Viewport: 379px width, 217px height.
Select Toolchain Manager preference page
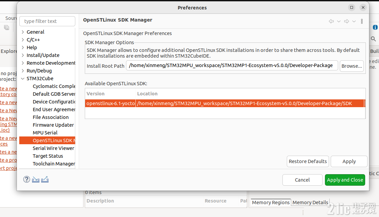click(x=54, y=163)
